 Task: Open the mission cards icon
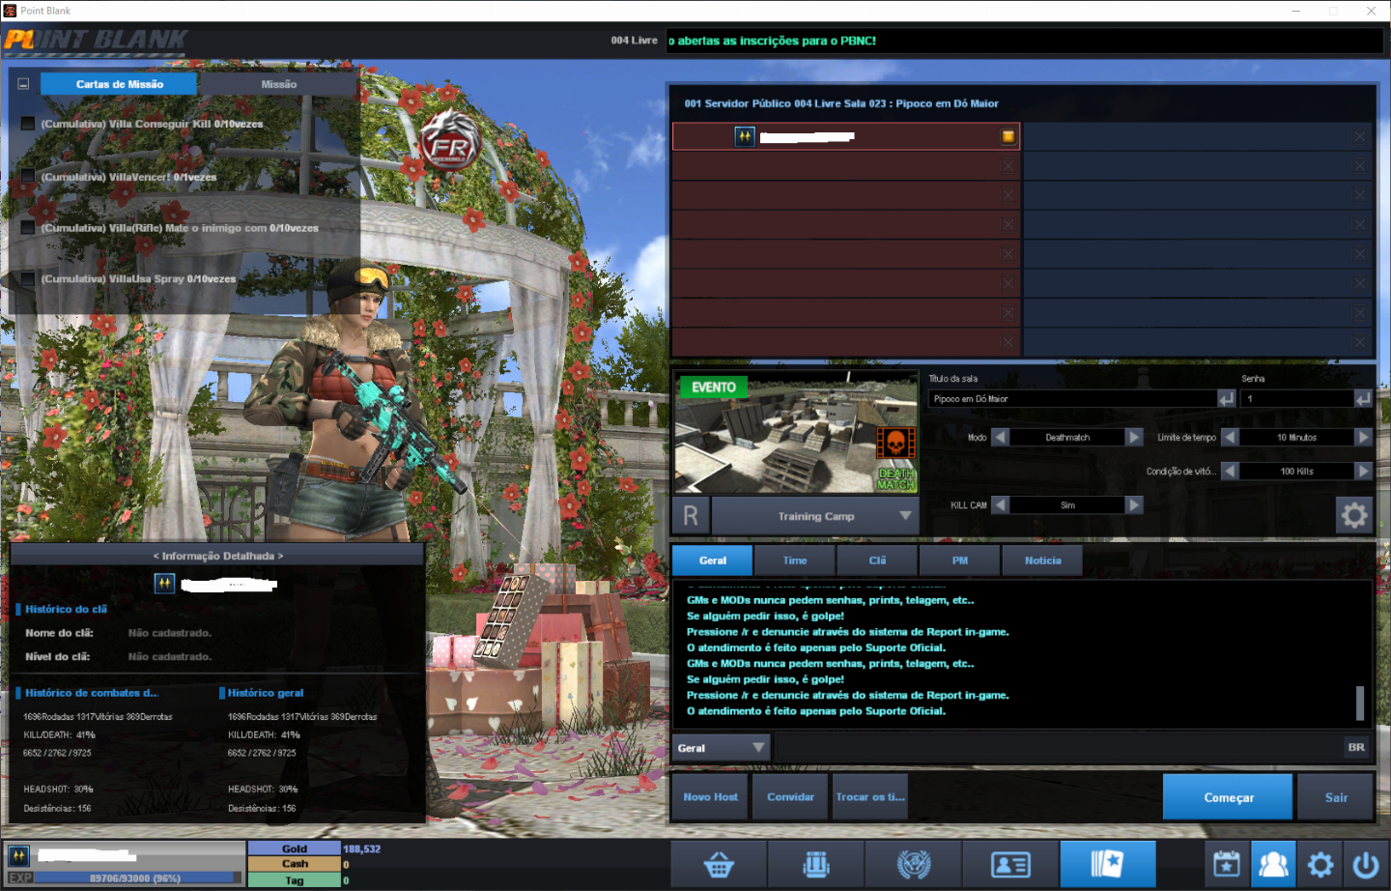click(1108, 864)
